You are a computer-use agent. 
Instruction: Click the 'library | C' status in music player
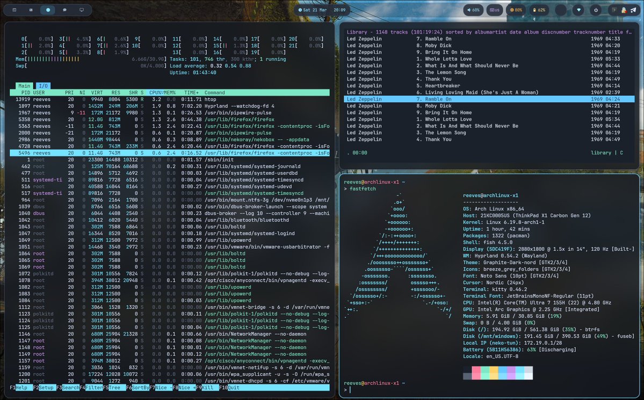point(607,153)
